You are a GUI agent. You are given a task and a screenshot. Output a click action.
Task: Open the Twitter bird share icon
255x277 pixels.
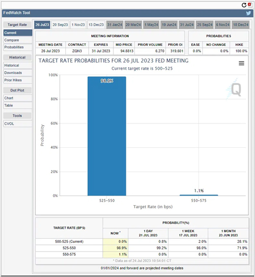[x=248, y=13]
